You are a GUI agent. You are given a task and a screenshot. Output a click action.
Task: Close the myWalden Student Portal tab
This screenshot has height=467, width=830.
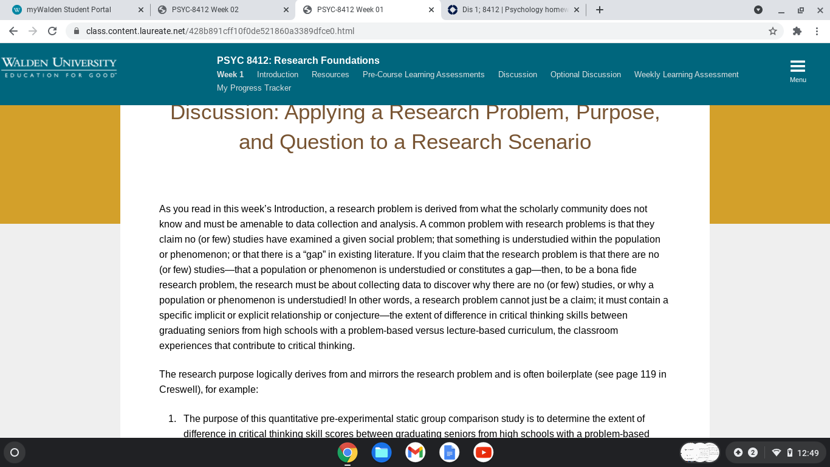[141, 10]
